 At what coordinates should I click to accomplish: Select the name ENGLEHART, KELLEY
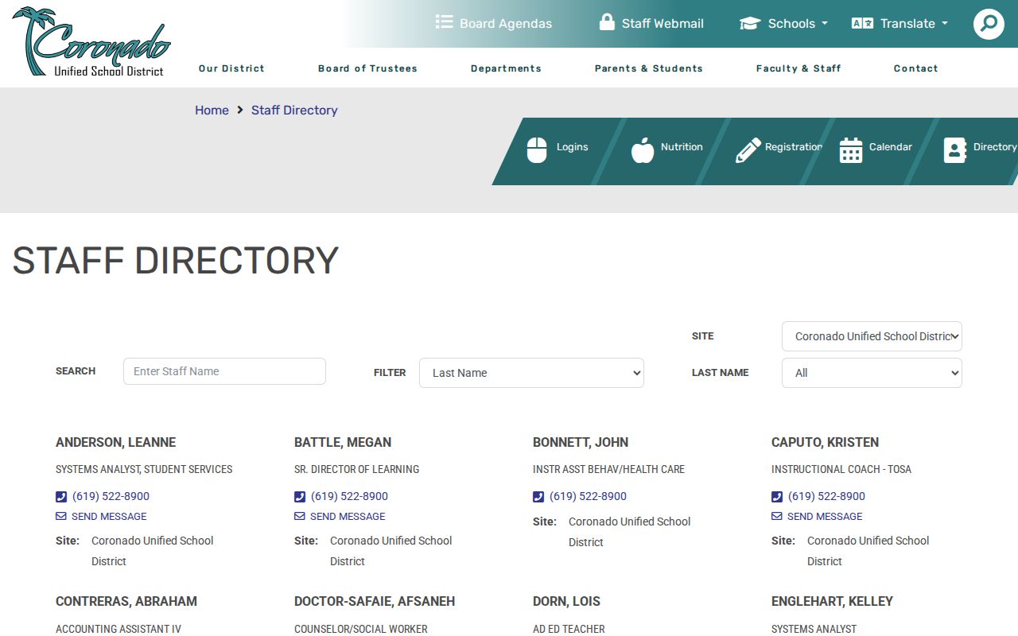click(x=832, y=601)
